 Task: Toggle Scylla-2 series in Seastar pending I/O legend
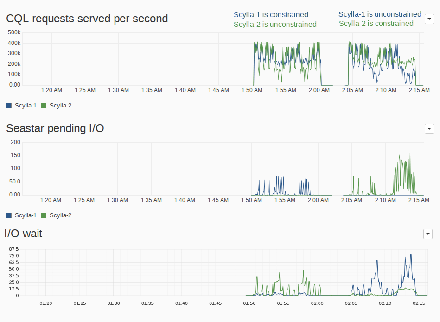(x=56, y=215)
